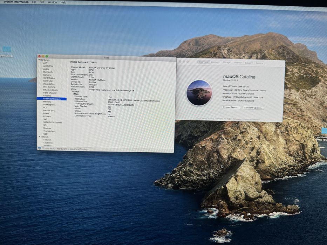Click the '24-Bit Colour (ARGB8888)' value
This screenshot has height=245, width=327.
[121, 105]
